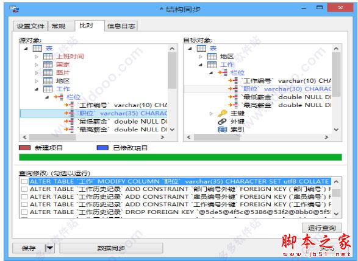Viewport: 358px width, 261px height.
Task: Check the 部门编号外键 ADD CONSTRAINT query checkbox
Action: click(24, 189)
